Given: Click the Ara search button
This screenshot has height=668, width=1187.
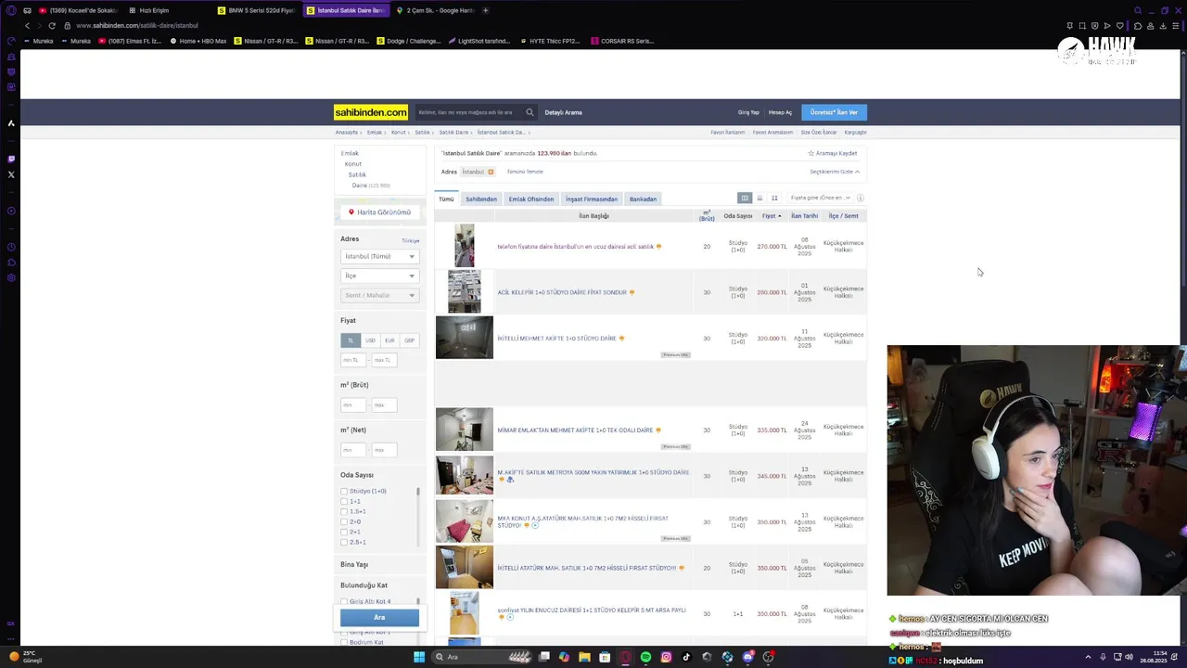Looking at the screenshot, I should pos(379,618).
